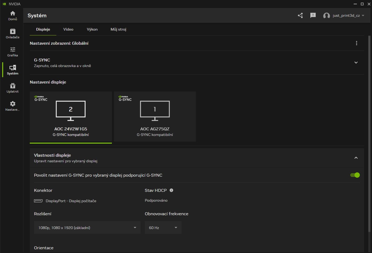Go to the Grafika sidebar section

pos(12,52)
